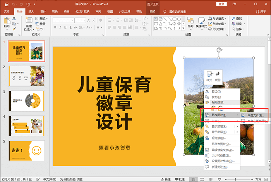The width and height of the screenshot is (271, 182).
Task: Click the slideshow view icon in status bar
Action: (220, 179)
